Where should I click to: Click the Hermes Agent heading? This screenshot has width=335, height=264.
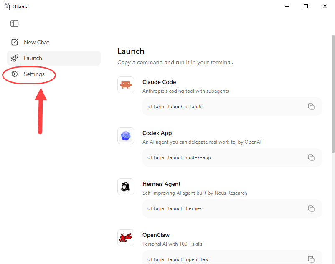(161, 184)
